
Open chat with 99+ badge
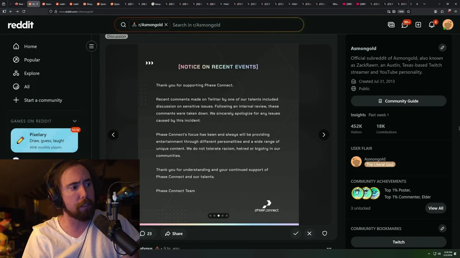pyautogui.click(x=405, y=24)
